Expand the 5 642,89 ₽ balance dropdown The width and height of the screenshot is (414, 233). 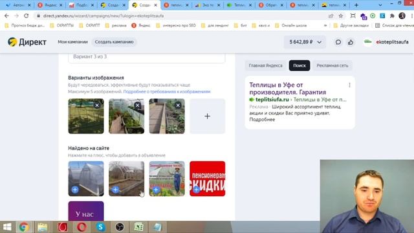(305, 42)
